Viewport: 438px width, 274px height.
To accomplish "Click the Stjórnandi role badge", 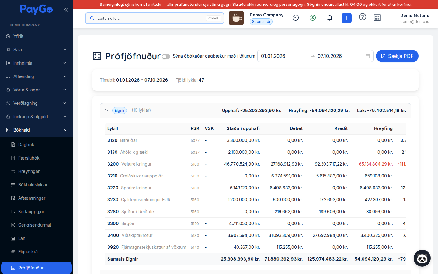I will [261, 22].
